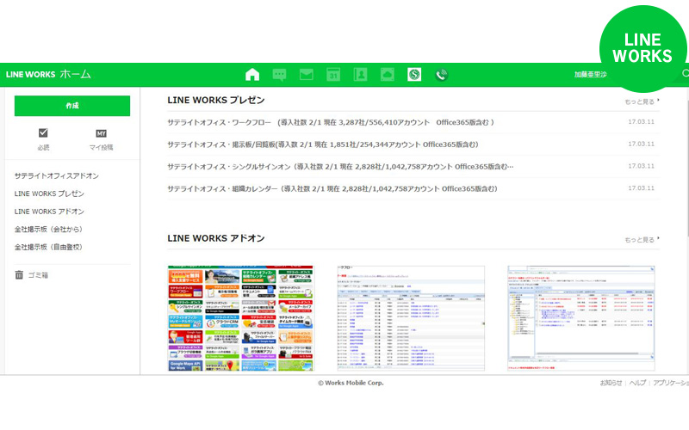Click もっと見る for LINE WORKS プレゼン
Image resolution: width=689 pixels, height=430 pixels.
pyautogui.click(x=642, y=101)
